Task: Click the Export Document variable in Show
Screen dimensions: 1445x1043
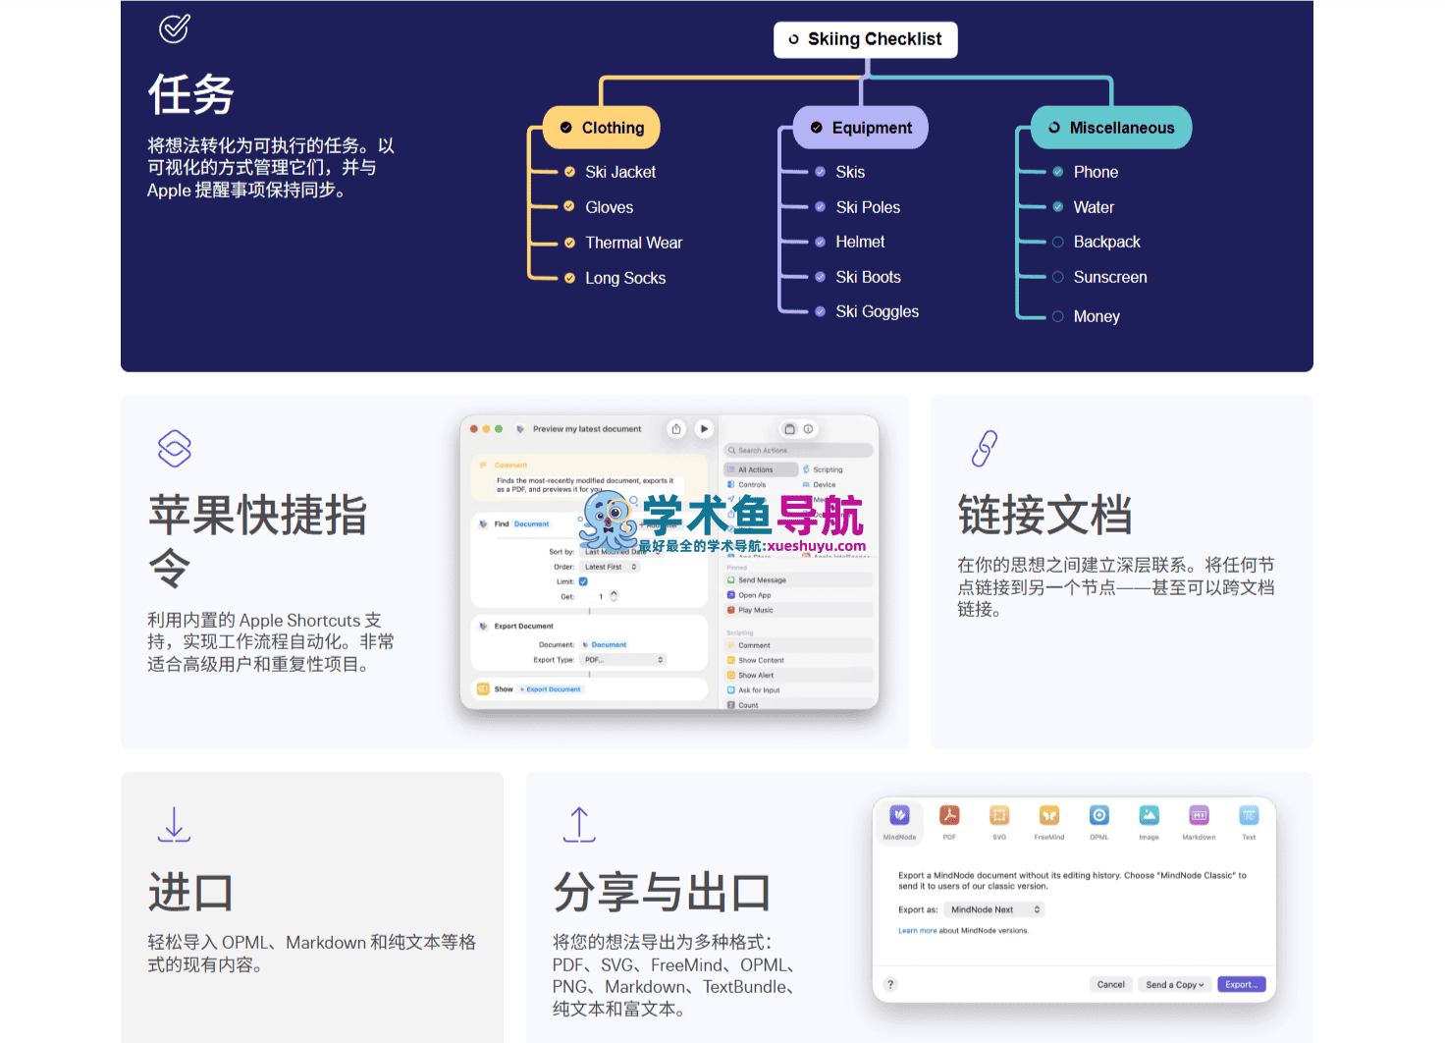Action: 551,689
